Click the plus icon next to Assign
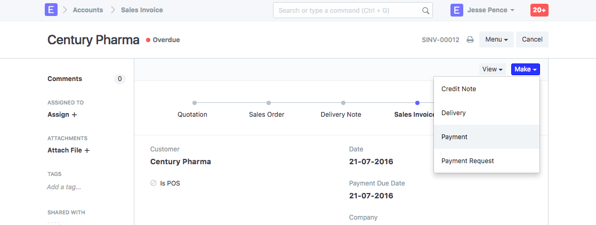The width and height of the screenshot is (596, 225). 74,115
